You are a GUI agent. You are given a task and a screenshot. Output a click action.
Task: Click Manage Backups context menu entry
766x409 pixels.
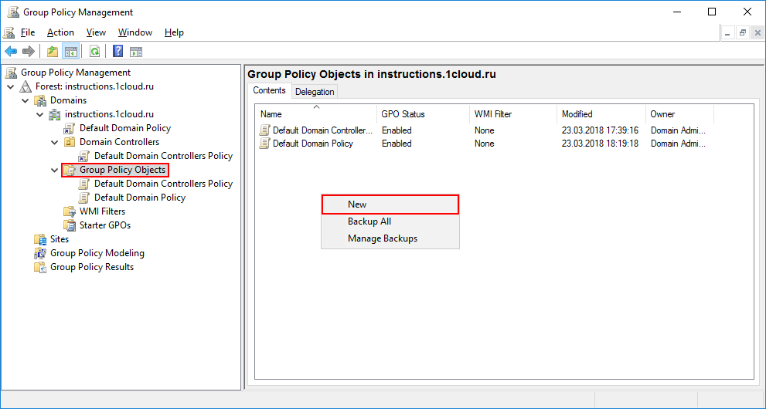pyautogui.click(x=382, y=238)
